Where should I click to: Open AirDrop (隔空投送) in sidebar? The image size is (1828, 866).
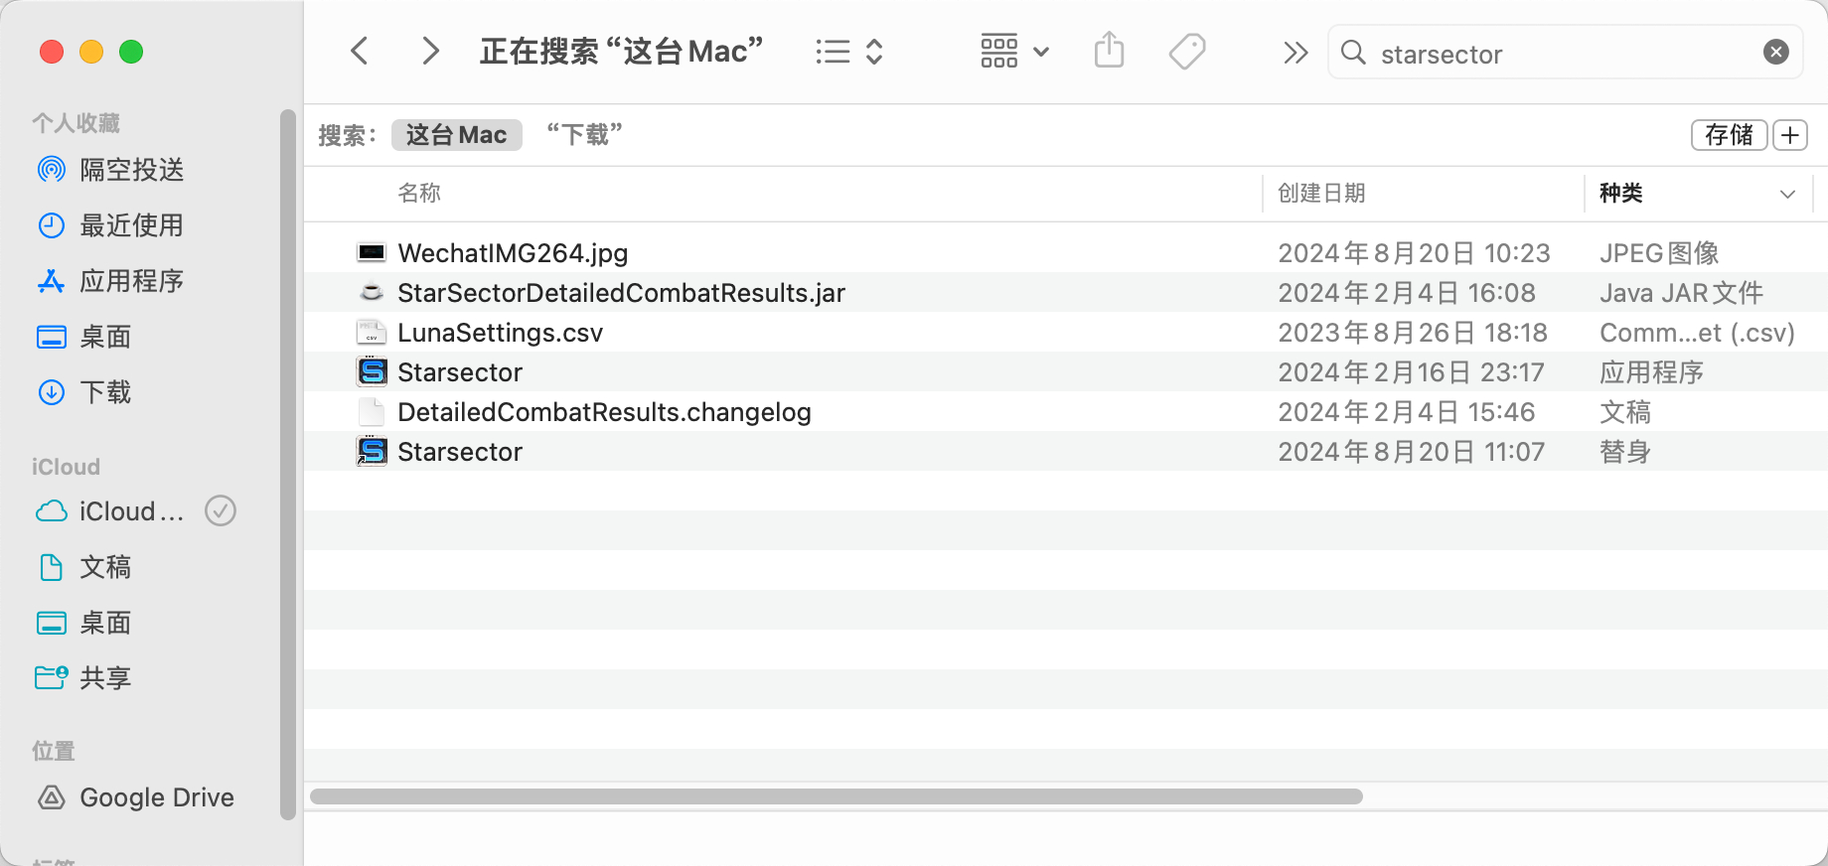click(x=131, y=170)
